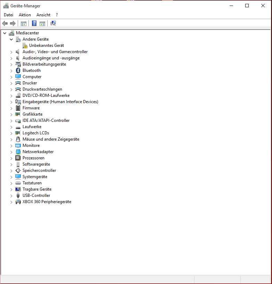
Task: Click the XBOX 360 gamepad icon
Action: tap(18, 202)
